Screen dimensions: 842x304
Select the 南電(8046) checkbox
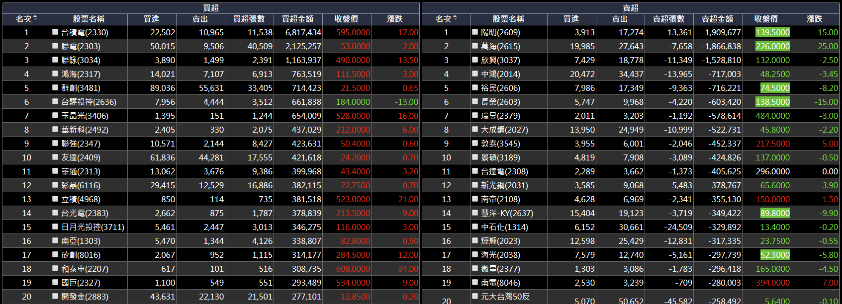[x=475, y=282]
